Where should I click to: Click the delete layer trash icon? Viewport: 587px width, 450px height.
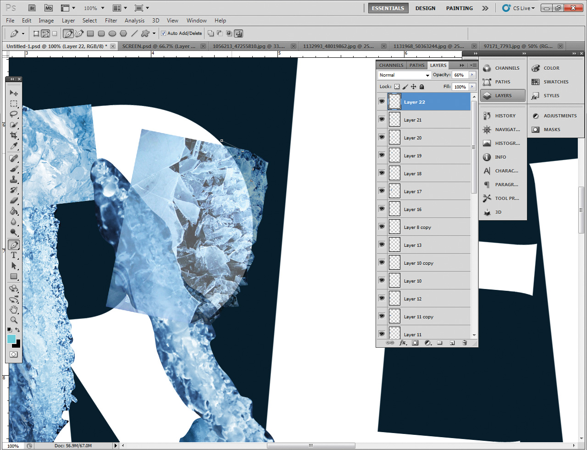(465, 343)
